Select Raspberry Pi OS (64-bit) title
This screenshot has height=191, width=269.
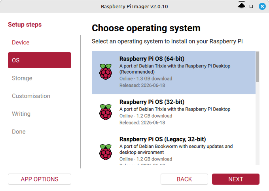click(x=152, y=59)
